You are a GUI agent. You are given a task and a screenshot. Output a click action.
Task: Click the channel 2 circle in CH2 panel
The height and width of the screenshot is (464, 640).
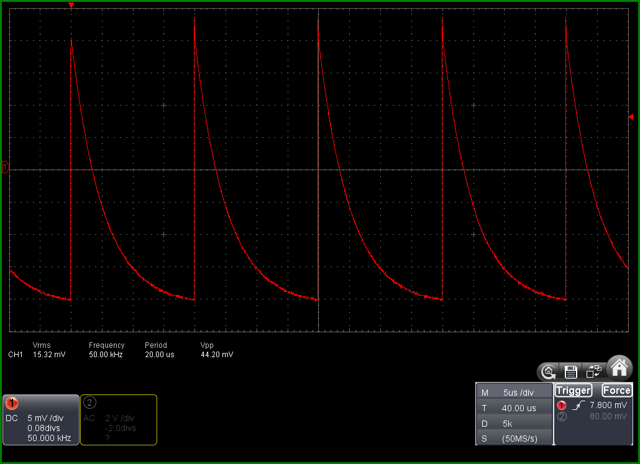click(x=89, y=403)
